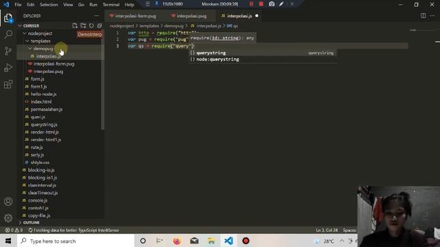The width and height of the screenshot is (440, 247).
Task: Open the recorder drawing pen tool
Action: pyautogui.click(x=281, y=4)
